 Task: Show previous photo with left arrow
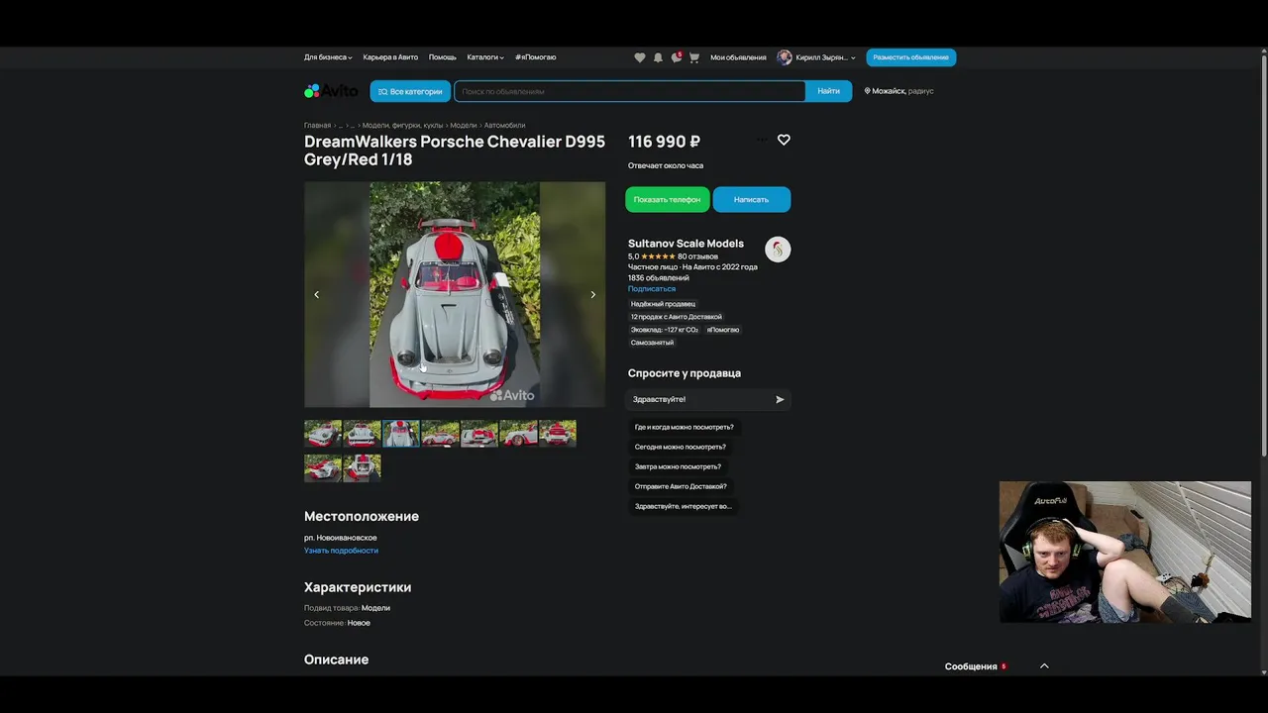pos(316,294)
